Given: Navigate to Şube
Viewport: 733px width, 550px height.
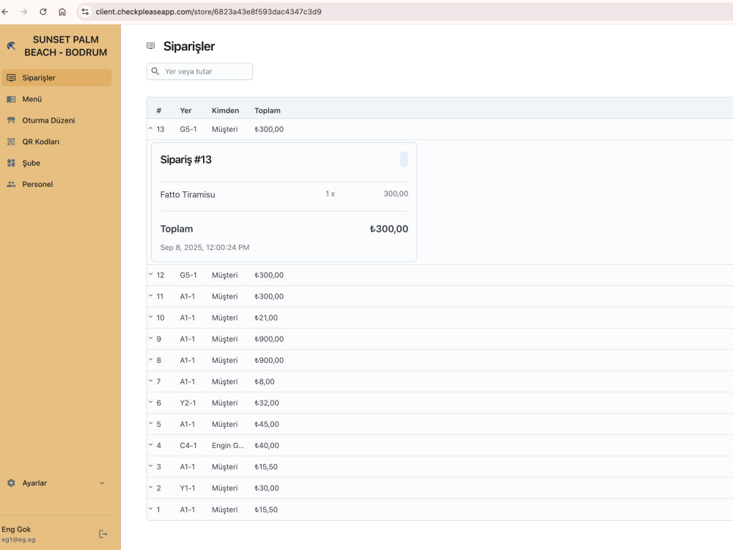Looking at the screenshot, I should 56,163.
